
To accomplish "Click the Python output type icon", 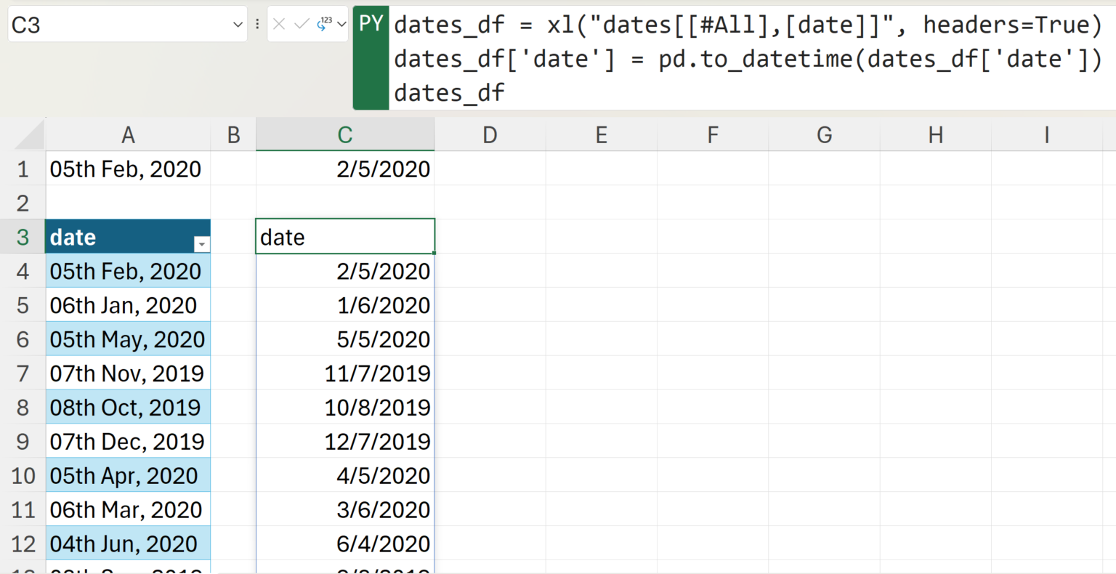I will [x=324, y=25].
